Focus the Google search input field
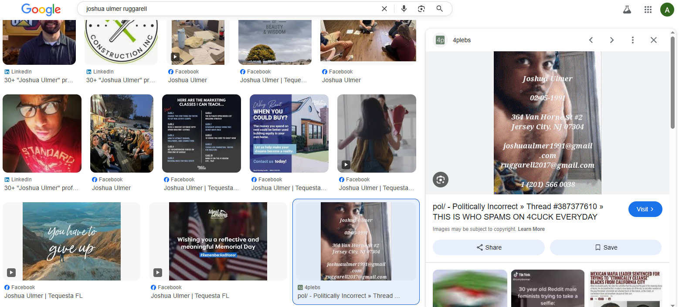This screenshot has width=679, height=307. point(231,9)
